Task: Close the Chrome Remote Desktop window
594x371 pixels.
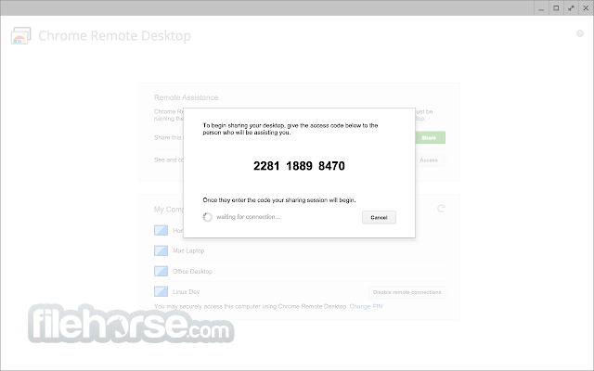Action: tap(586, 8)
